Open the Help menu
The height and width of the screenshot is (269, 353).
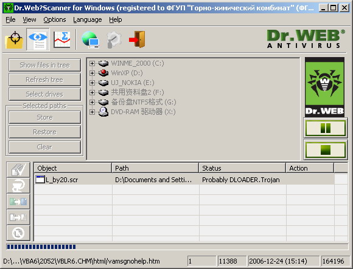116,20
